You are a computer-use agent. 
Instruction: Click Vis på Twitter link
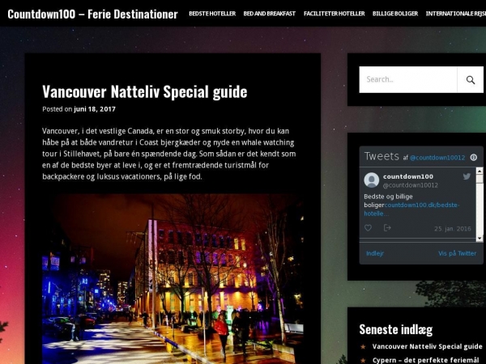[457, 253]
